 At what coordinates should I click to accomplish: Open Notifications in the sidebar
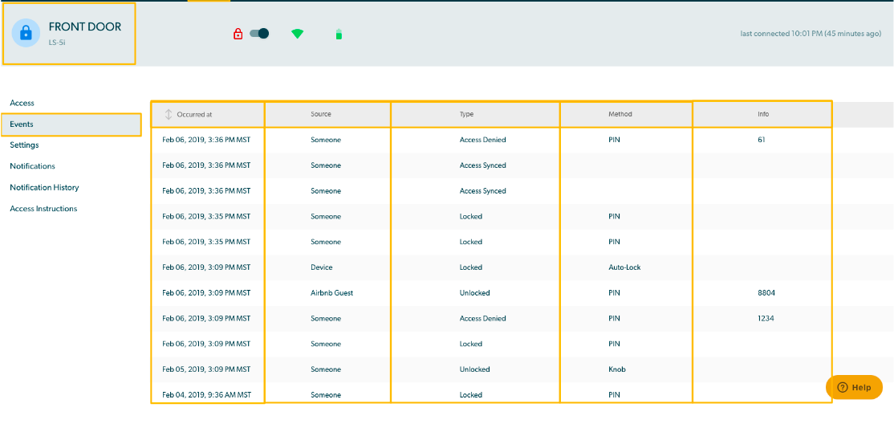32,167
